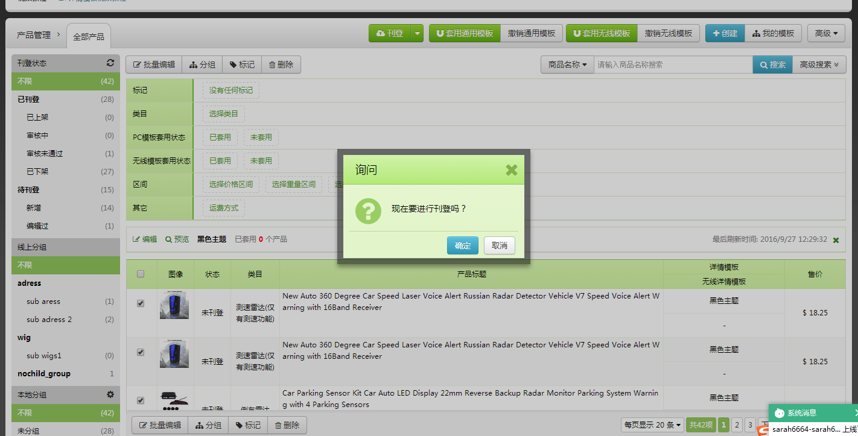The height and width of the screenshot is (436, 858).
Task: Filter by 审核未通过 status
Action: pos(66,154)
